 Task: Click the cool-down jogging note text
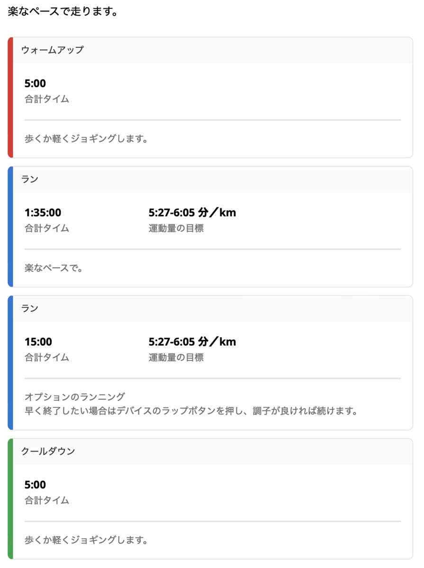click(87, 540)
